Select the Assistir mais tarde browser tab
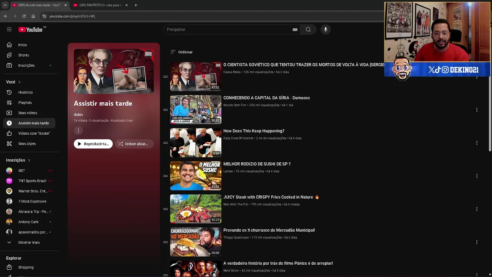The height and width of the screenshot is (277, 492). (39, 5)
